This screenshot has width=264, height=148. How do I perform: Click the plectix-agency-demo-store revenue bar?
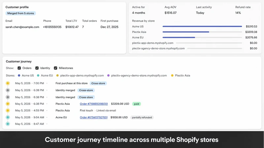coord(214,48)
